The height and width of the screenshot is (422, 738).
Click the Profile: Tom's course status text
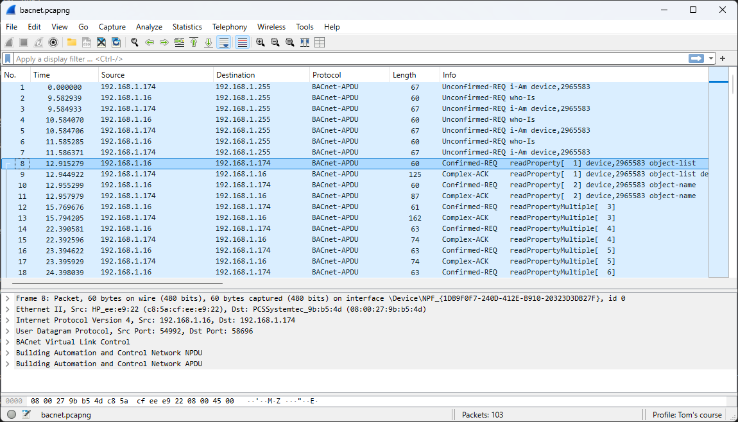687,415
